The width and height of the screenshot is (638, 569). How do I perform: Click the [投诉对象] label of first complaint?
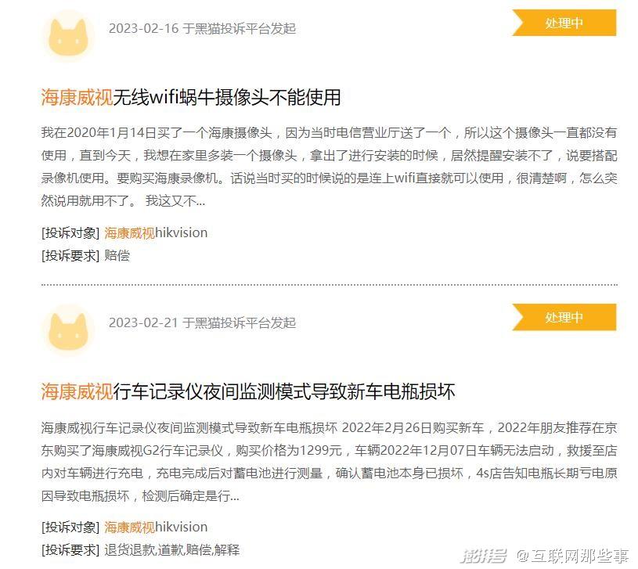coord(70,232)
